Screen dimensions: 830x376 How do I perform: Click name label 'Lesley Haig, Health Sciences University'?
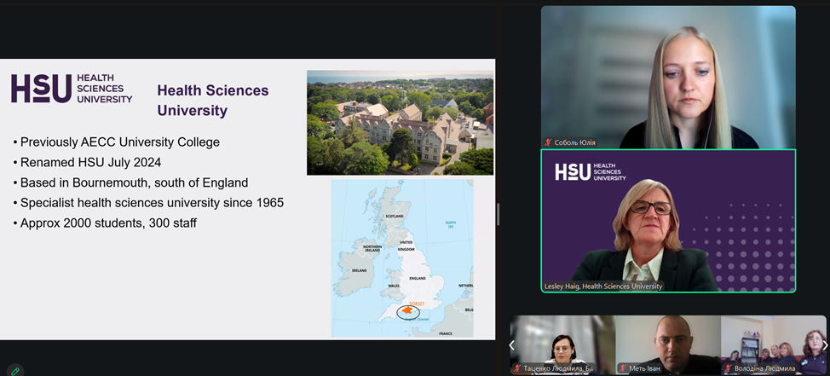(x=603, y=286)
